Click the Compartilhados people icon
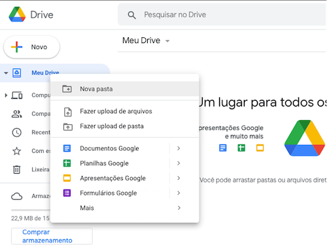The width and height of the screenshot is (327, 245). [x=16, y=114]
